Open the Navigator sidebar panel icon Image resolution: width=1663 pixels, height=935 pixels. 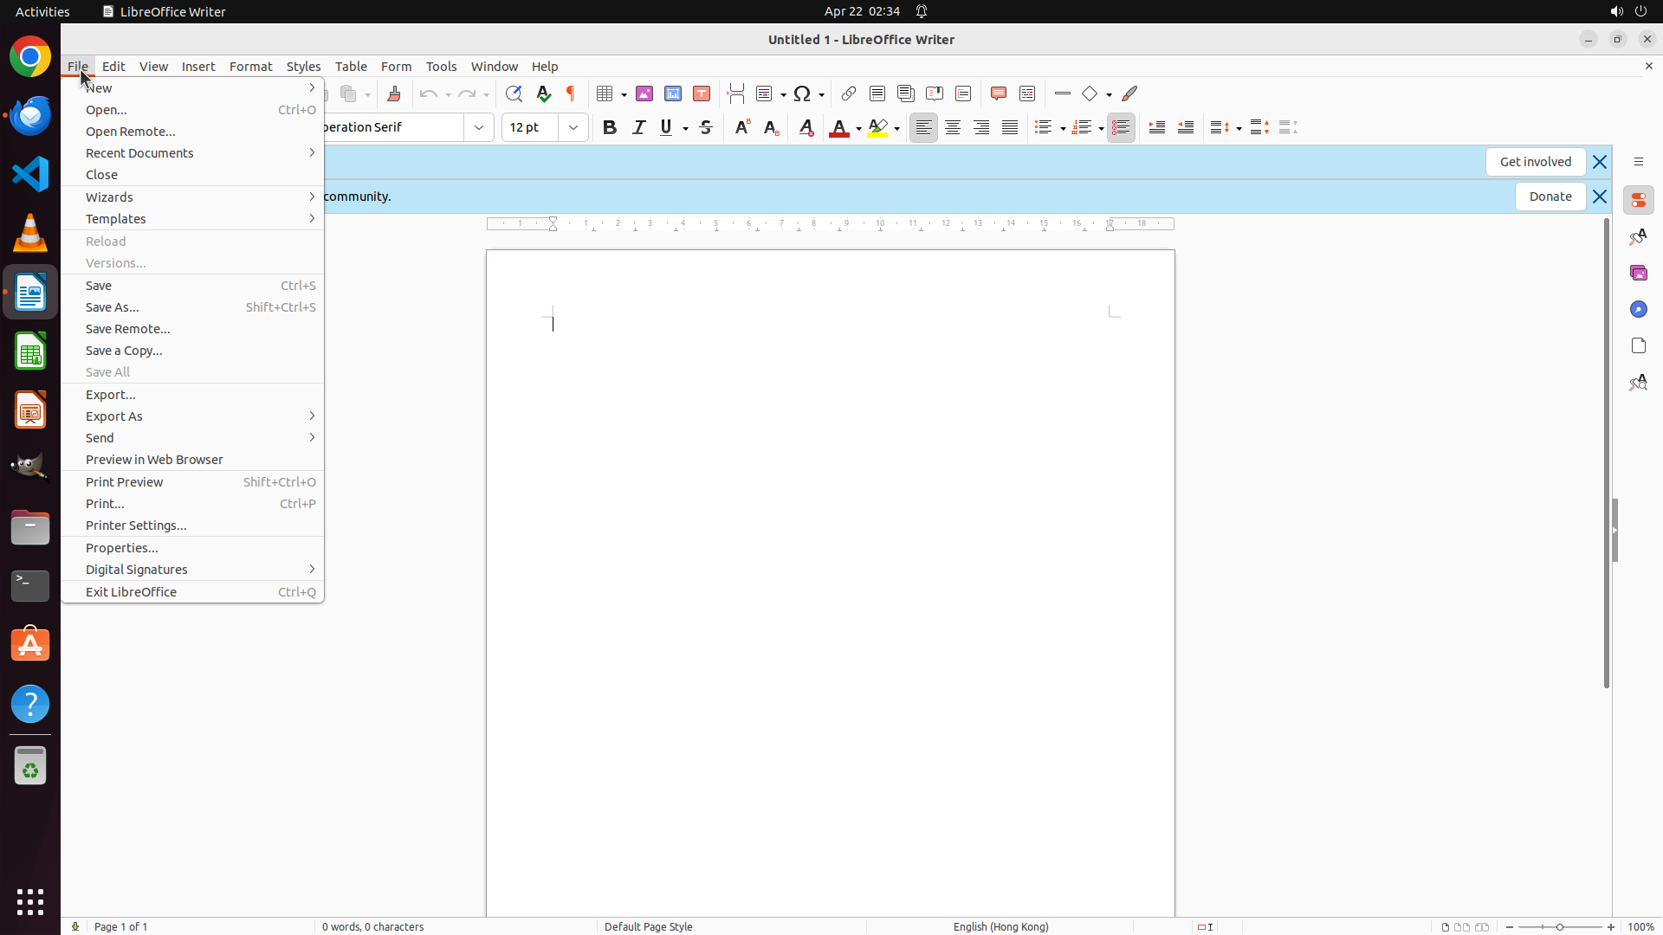(1638, 309)
